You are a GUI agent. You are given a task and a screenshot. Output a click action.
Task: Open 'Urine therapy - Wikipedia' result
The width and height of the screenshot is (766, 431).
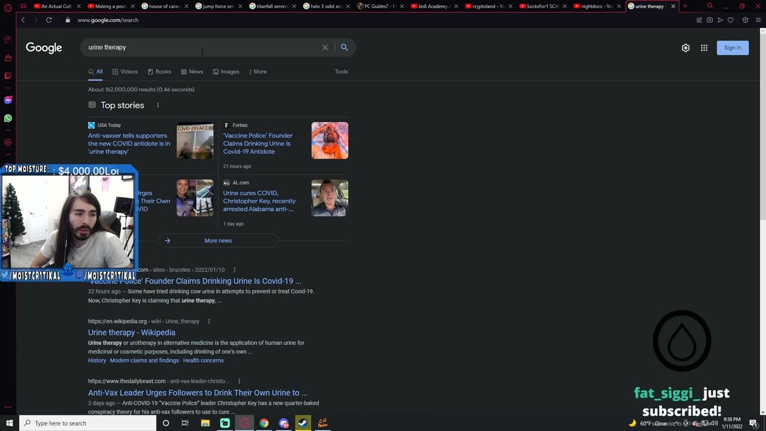coord(132,333)
